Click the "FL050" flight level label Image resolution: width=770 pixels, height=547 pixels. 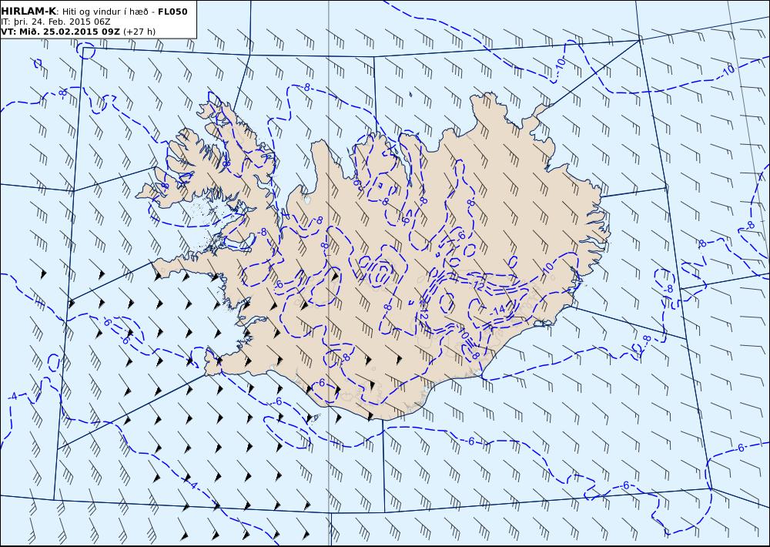tap(172, 12)
